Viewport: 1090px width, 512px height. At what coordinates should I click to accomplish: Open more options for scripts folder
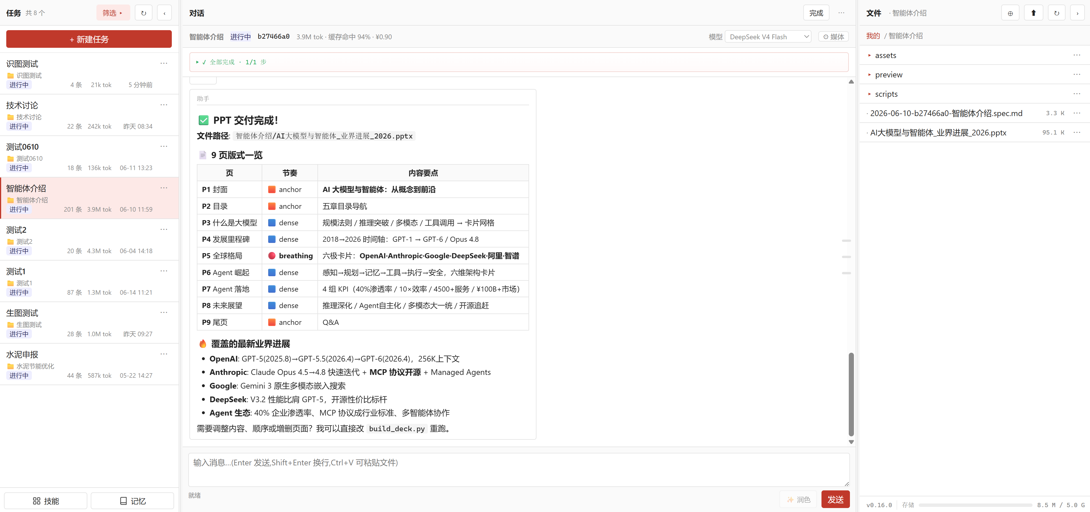(1077, 94)
